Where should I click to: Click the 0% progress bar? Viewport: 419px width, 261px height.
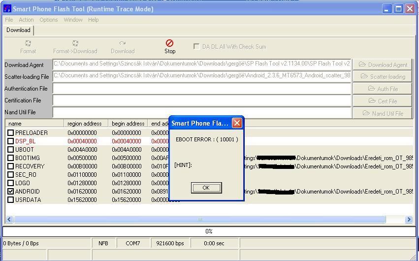click(209, 231)
